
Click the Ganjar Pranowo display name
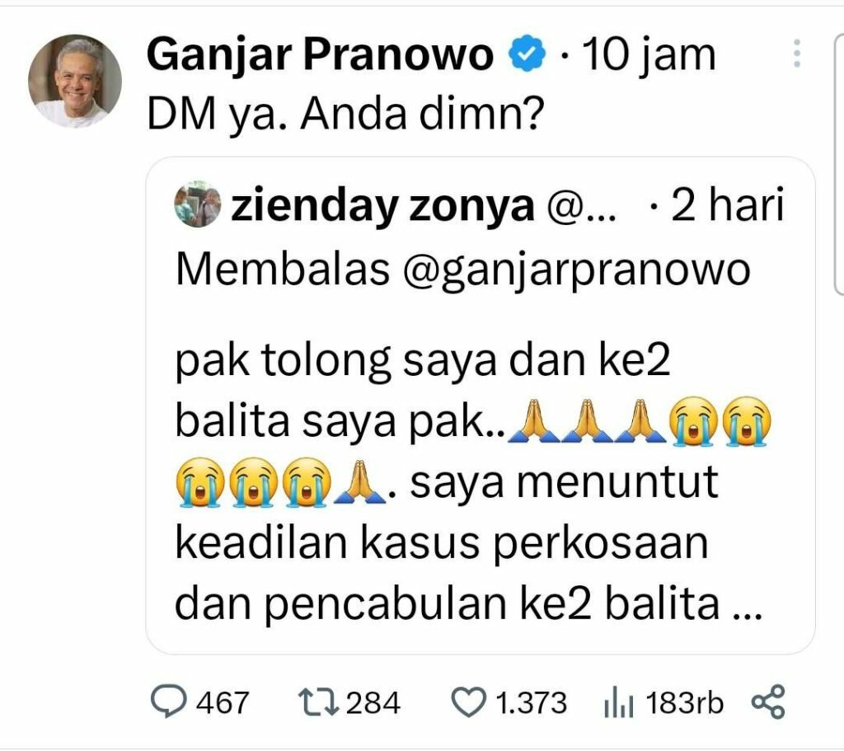(x=320, y=54)
